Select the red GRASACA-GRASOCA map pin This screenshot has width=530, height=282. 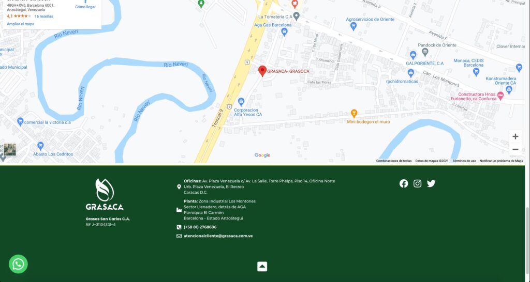262,71
